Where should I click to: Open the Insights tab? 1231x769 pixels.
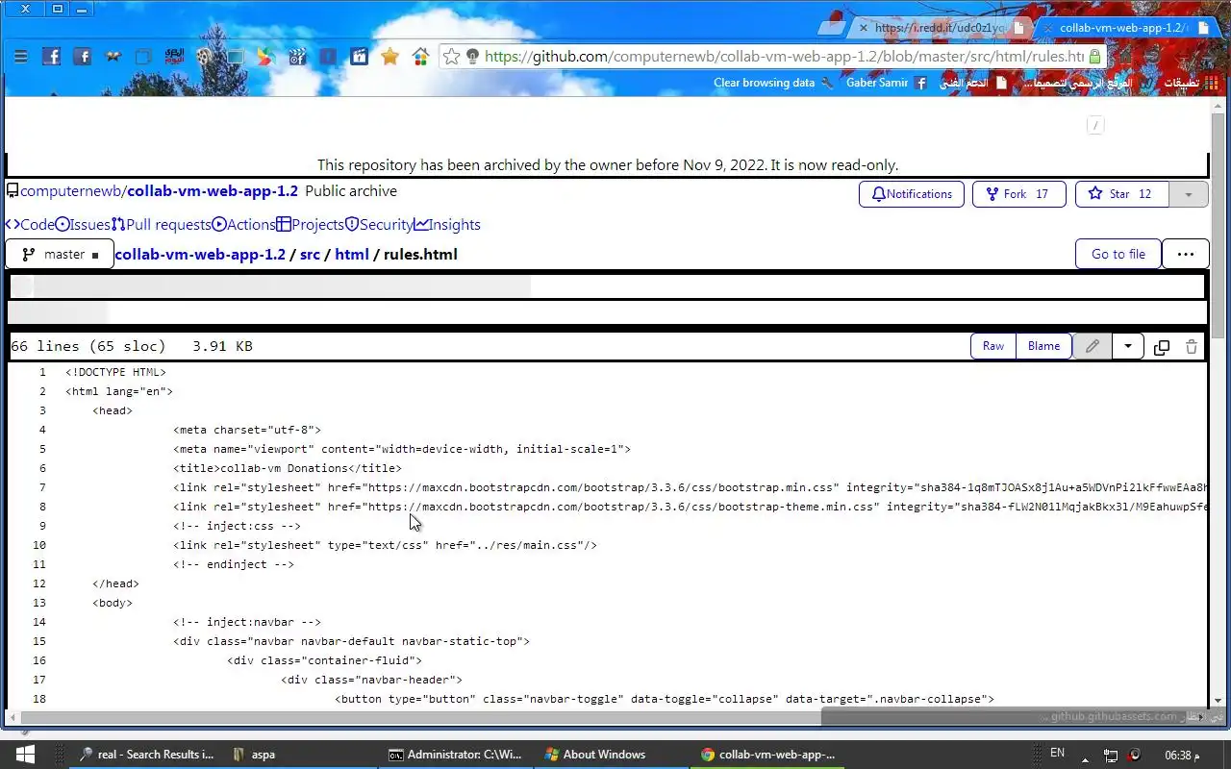point(447,224)
